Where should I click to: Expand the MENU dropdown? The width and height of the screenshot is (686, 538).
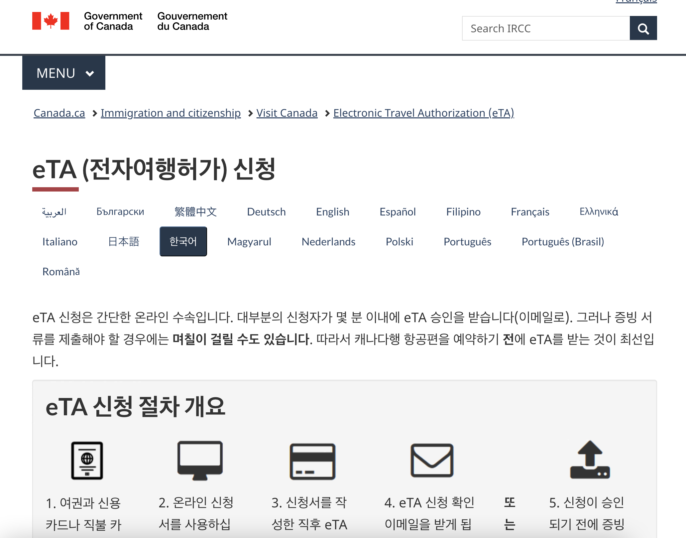point(64,73)
